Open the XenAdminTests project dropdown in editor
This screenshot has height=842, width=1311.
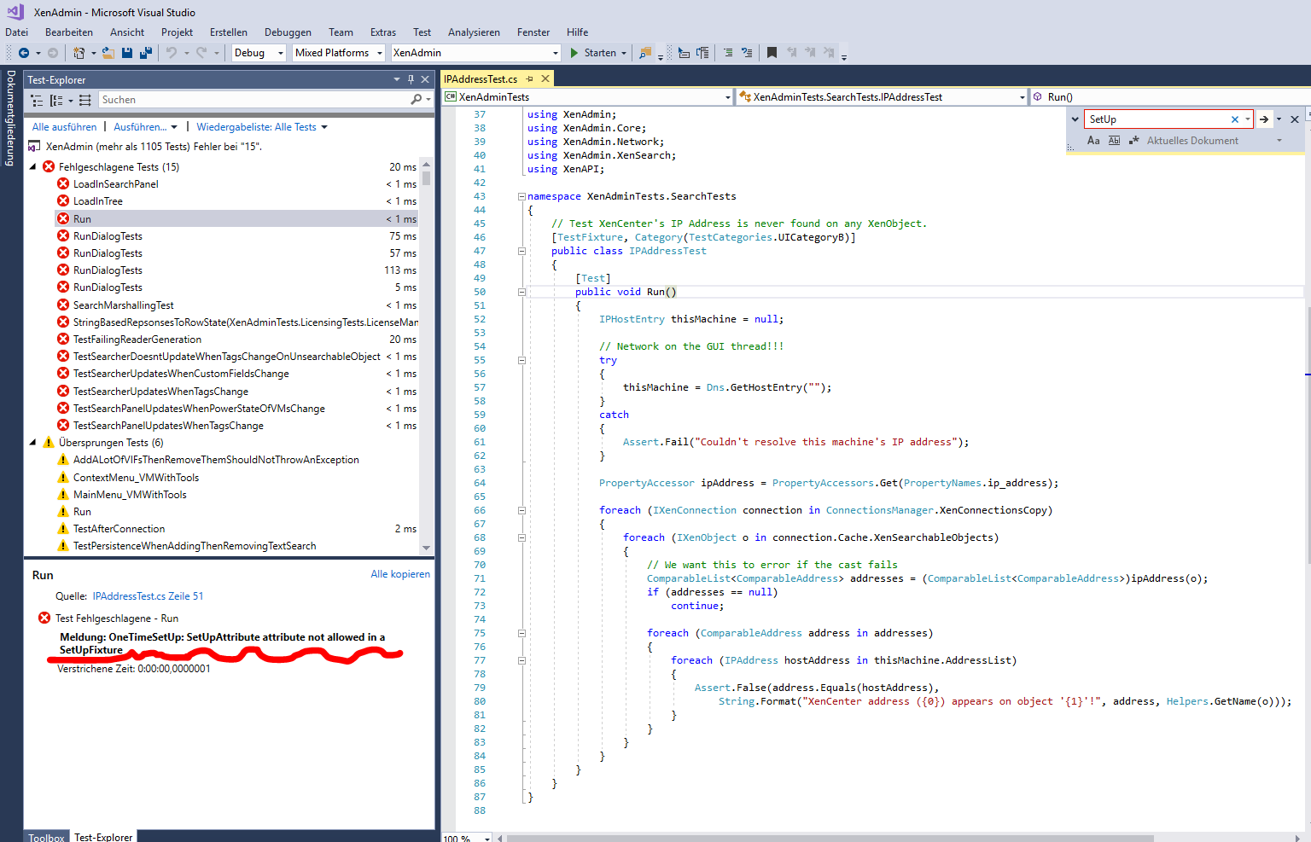pyautogui.click(x=588, y=97)
